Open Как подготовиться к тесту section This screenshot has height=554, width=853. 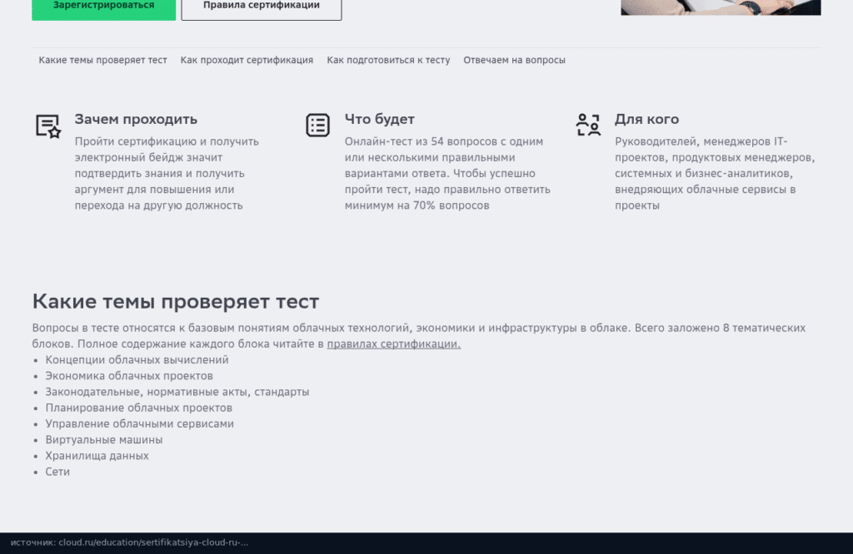point(388,60)
